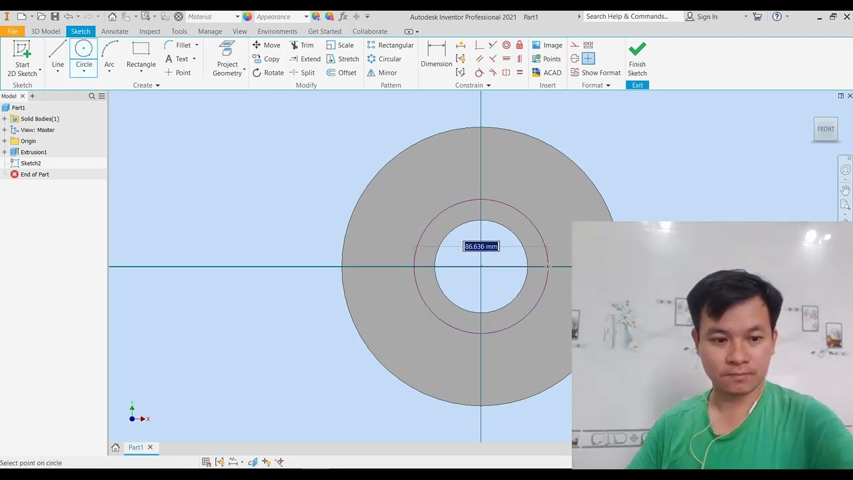853x480 pixels.
Task: Click the Sign In link
Action: click(701, 17)
